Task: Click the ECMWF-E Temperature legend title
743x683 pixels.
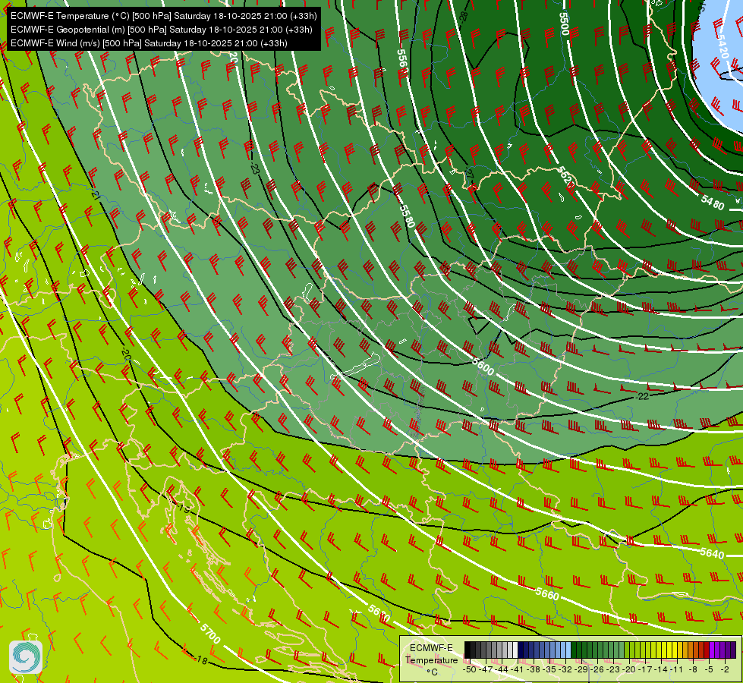Action: tap(432, 653)
